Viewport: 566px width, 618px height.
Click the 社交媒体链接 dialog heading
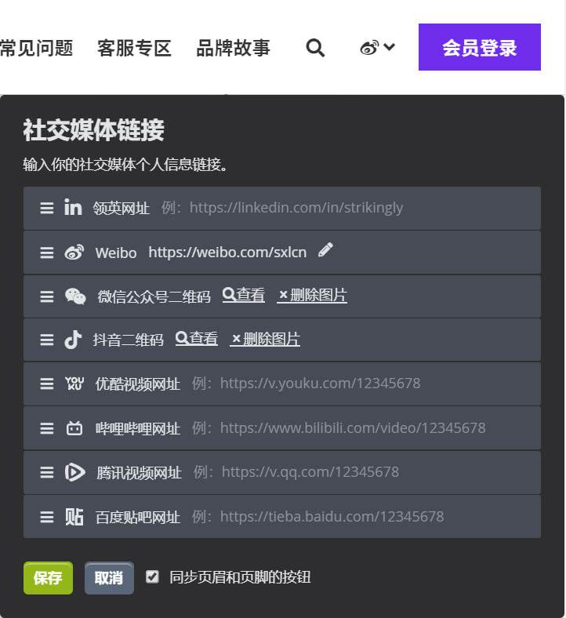[x=94, y=130]
